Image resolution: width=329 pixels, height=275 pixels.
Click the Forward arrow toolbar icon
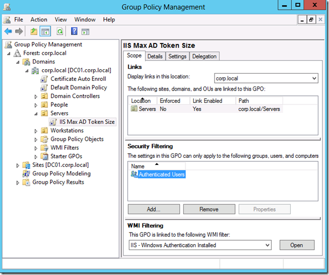pos(19,32)
